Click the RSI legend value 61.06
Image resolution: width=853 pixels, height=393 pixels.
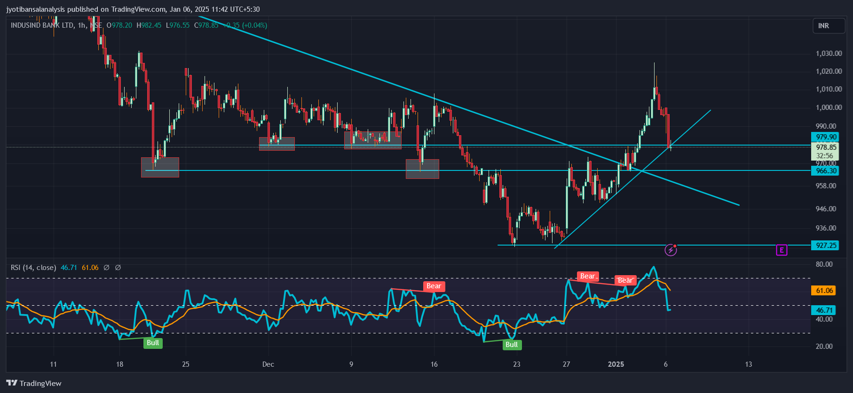(x=90, y=268)
